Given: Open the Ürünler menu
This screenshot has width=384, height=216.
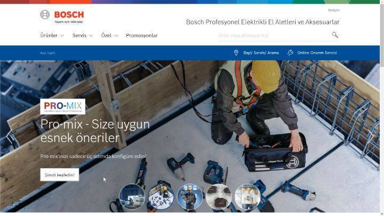Looking at the screenshot, I should pos(49,36).
